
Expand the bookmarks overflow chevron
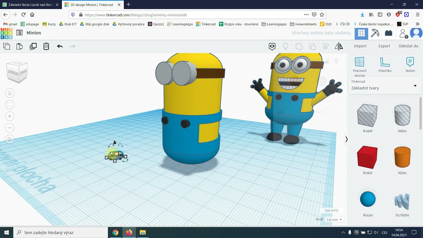[x=418, y=24]
